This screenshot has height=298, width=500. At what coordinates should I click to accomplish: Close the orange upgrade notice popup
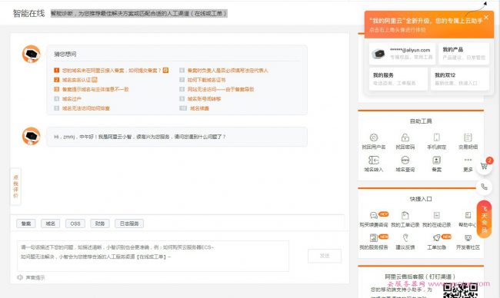click(x=486, y=17)
